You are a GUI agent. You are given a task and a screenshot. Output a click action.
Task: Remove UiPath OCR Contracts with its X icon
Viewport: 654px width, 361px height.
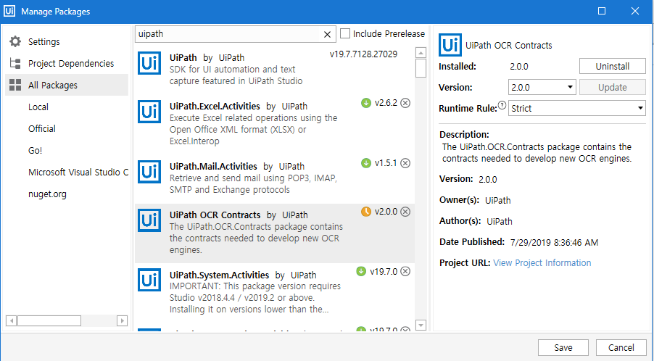pos(405,212)
